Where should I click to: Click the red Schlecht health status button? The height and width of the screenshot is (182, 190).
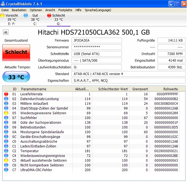[x=16, y=53]
